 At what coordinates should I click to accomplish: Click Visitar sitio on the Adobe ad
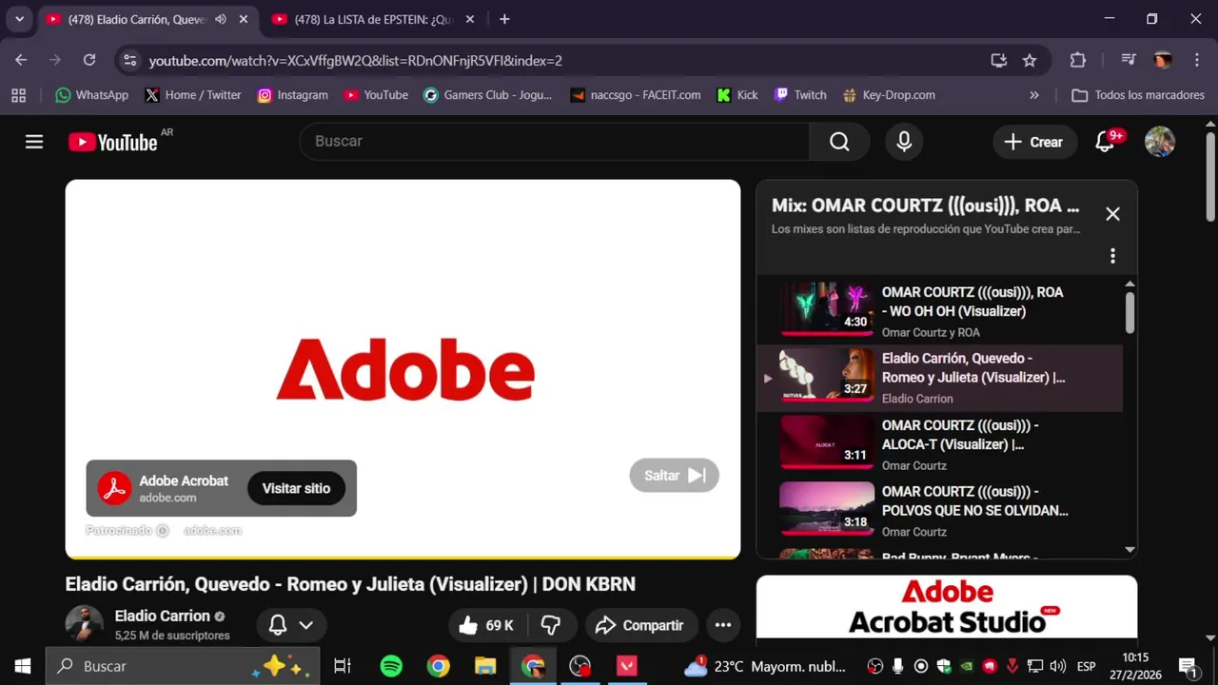click(x=296, y=488)
